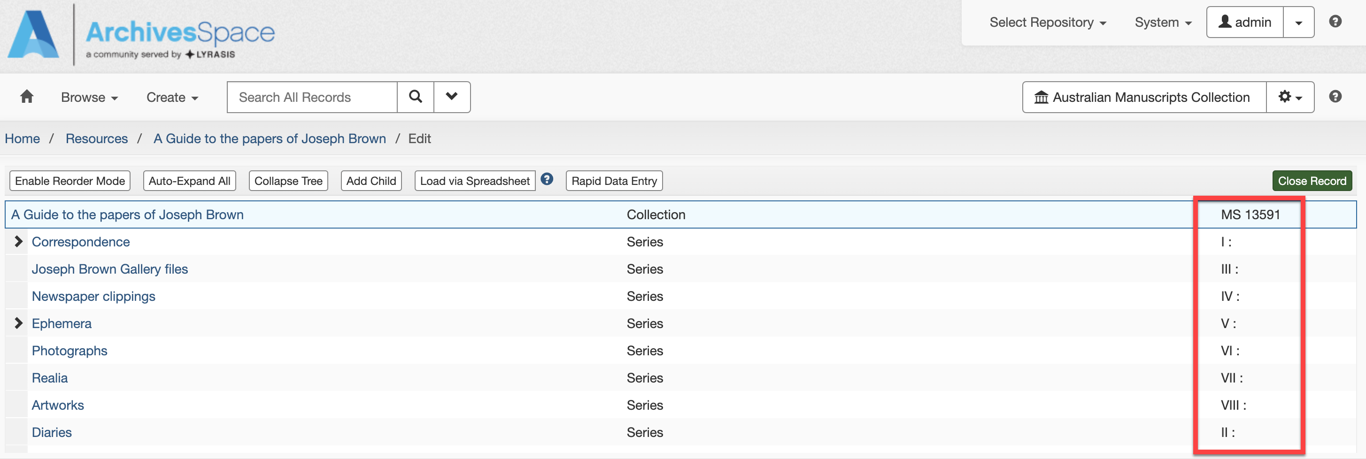Open the Create menu
Image resolution: width=1366 pixels, height=459 pixels.
[172, 98]
